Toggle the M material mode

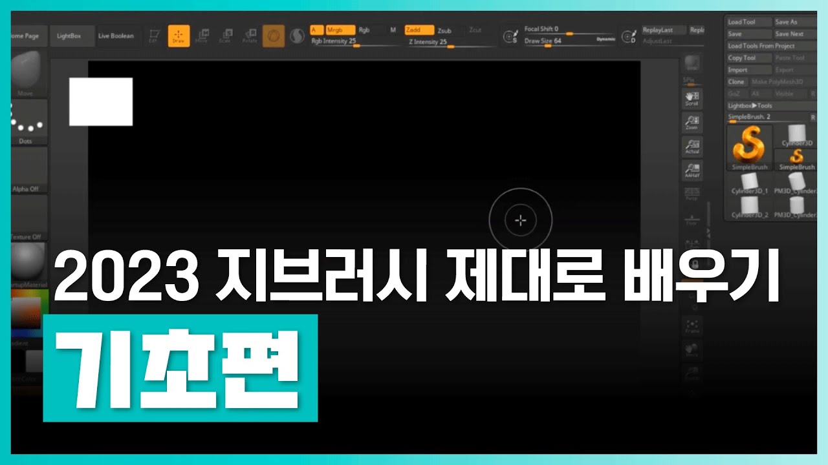[x=393, y=30]
